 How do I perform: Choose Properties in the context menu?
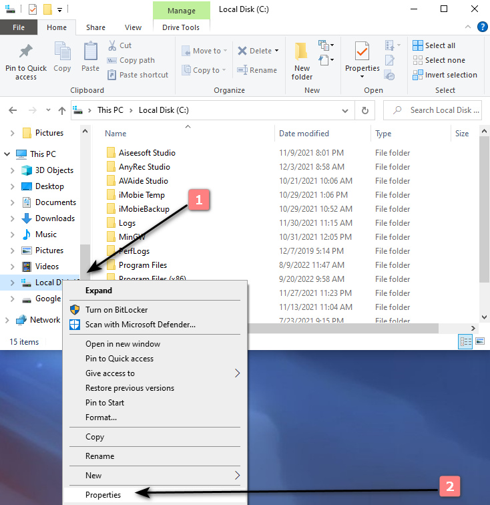(x=103, y=495)
